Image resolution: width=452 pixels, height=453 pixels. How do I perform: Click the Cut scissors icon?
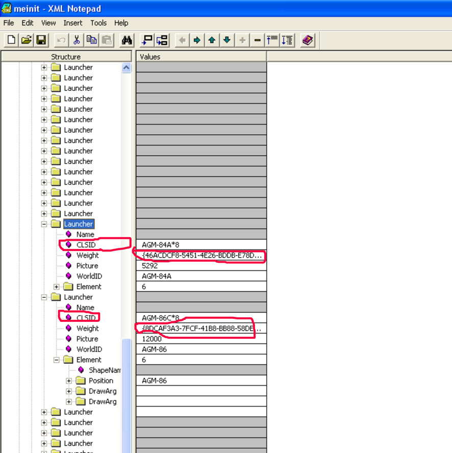point(77,40)
